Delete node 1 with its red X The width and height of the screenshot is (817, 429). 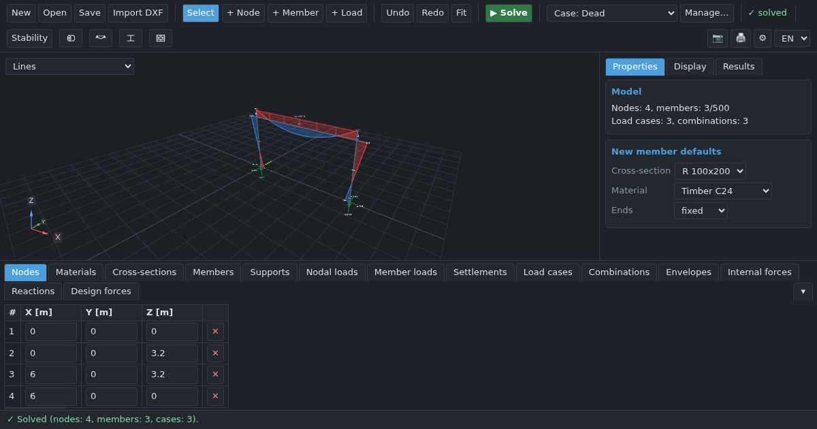215,332
